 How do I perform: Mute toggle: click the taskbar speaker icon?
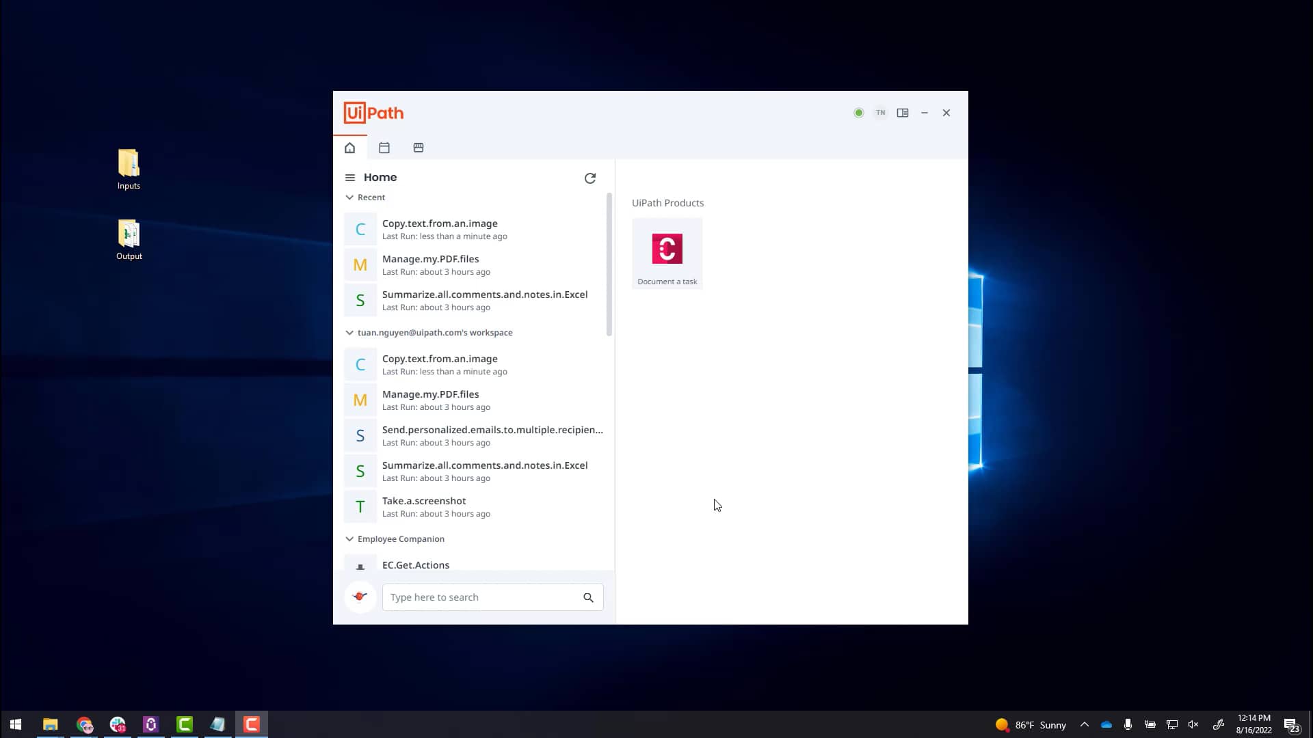[1193, 724]
